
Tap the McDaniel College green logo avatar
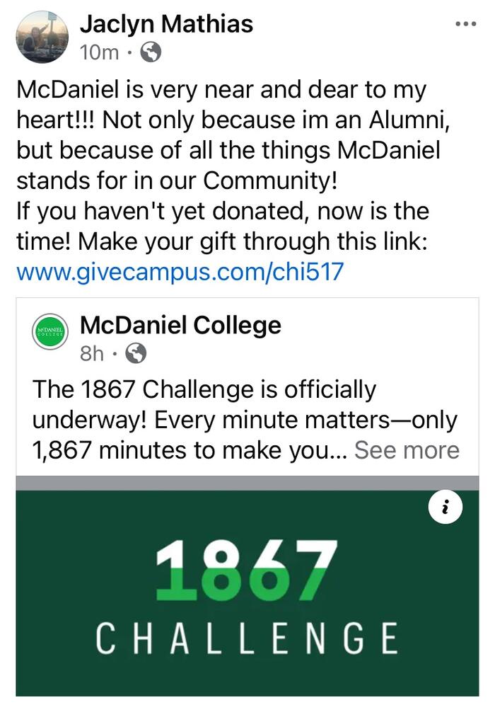pos(50,332)
